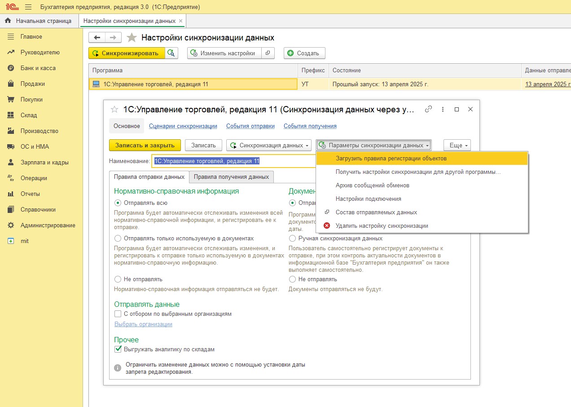The width and height of the screenshot is (571, 407).
Task: Click the Создать button
Action: [304, 53]
